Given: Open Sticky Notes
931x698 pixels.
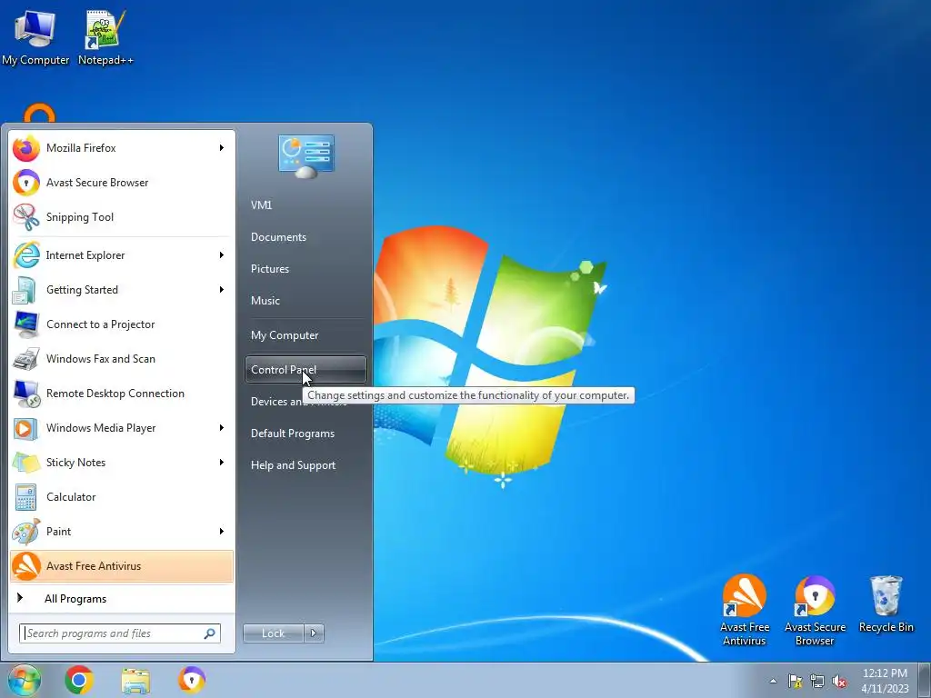Looking at the screenshot, I should coord(121,463).
